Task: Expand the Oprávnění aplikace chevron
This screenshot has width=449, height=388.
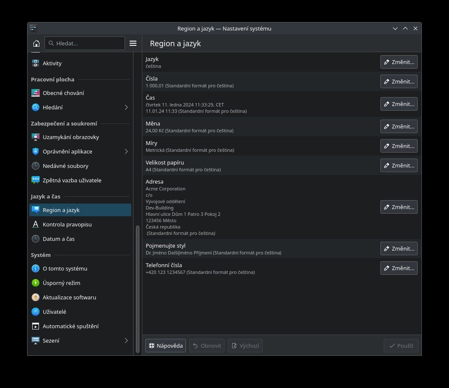Action: coord(126,151)
